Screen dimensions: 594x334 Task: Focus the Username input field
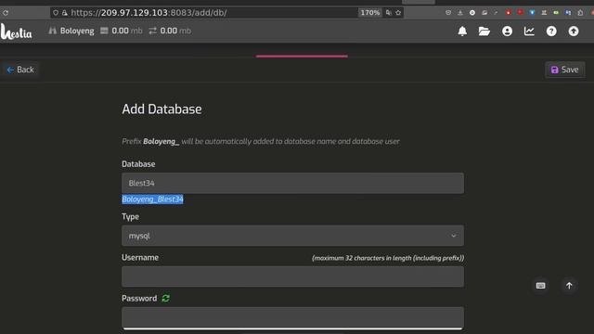pyautogui.click(x=292, y=276)
